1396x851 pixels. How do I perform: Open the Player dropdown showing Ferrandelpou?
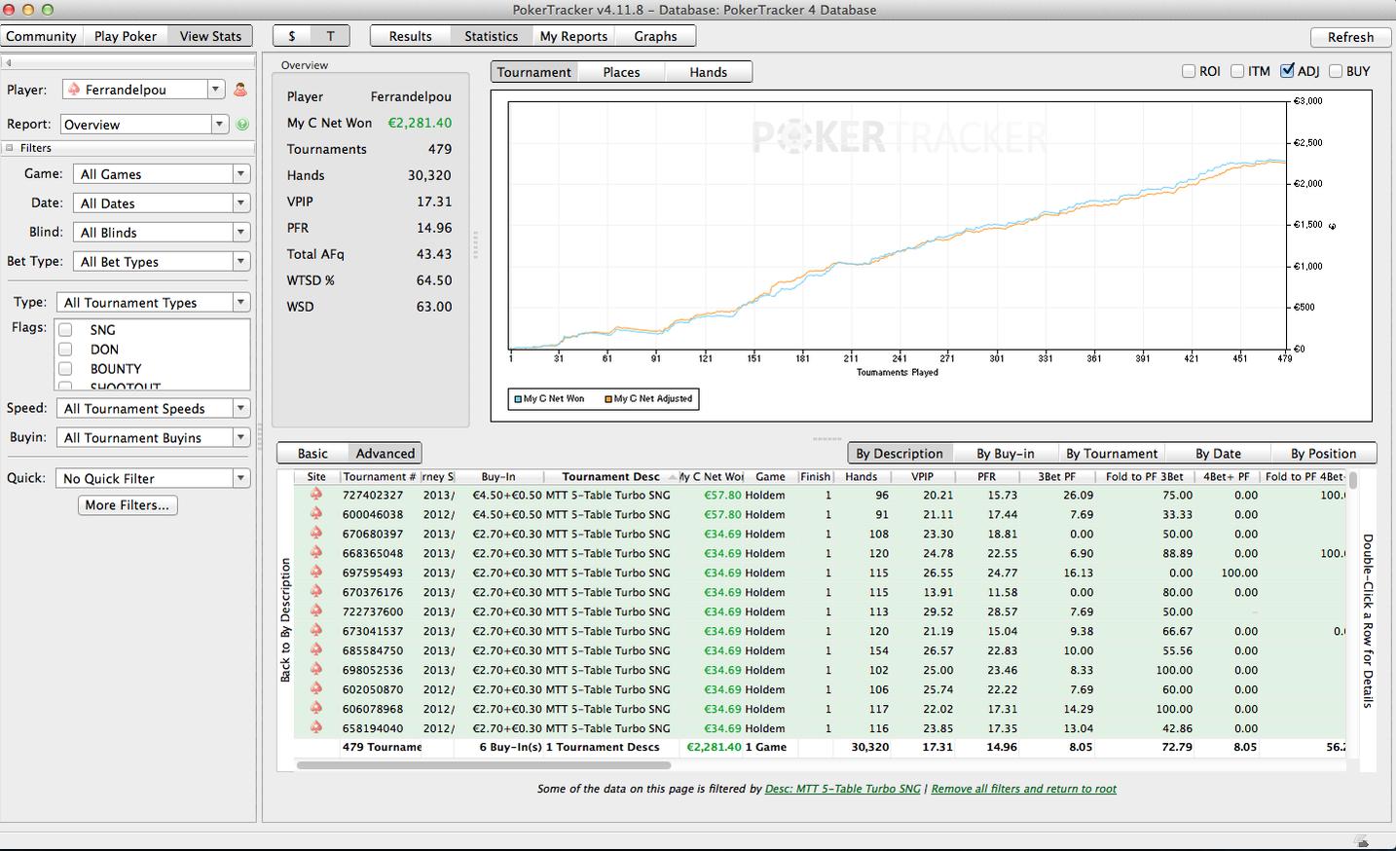click(x=144, y=90)
